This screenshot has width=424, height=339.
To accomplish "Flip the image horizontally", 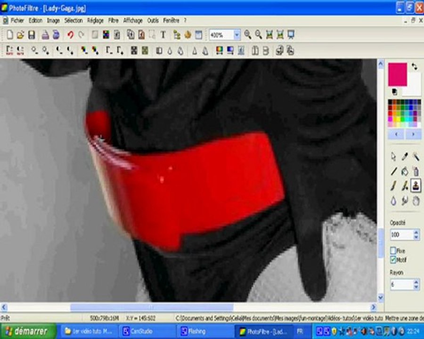I will 255,50.
